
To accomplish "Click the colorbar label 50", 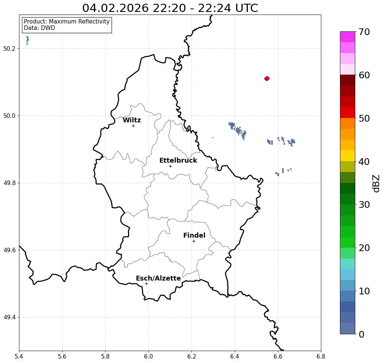I will click(364, 119).
